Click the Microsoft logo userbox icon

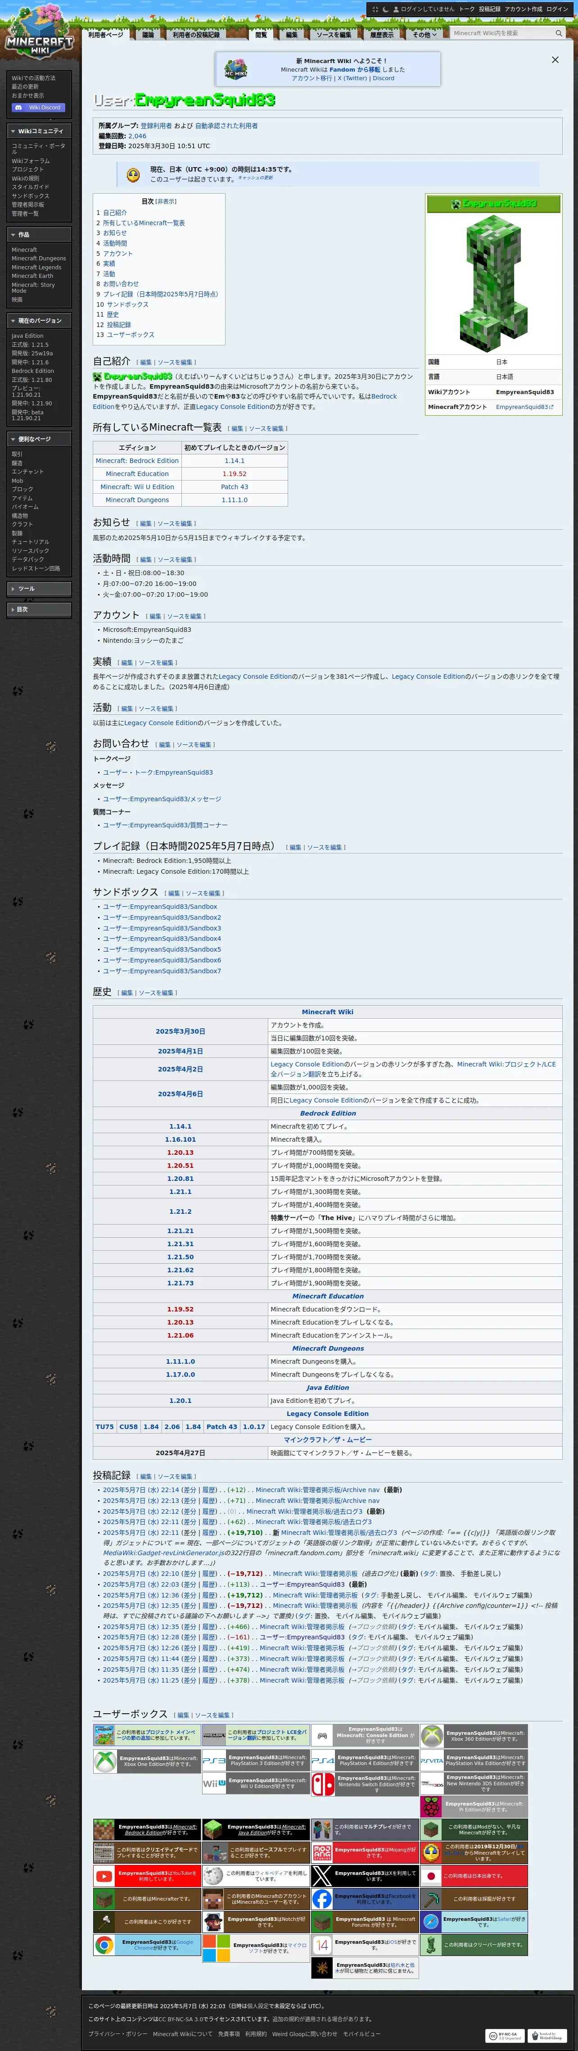tap(216, 1947)
